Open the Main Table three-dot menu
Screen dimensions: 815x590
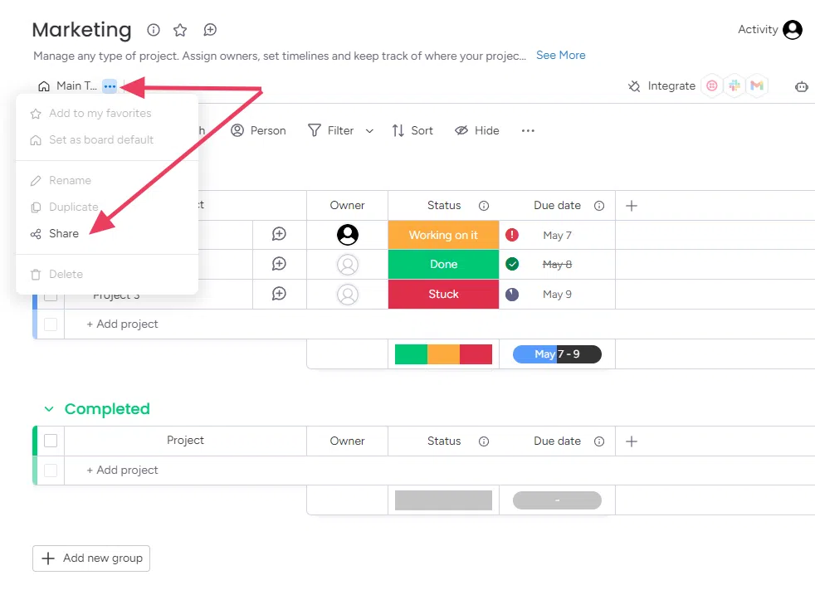[110, 86]
